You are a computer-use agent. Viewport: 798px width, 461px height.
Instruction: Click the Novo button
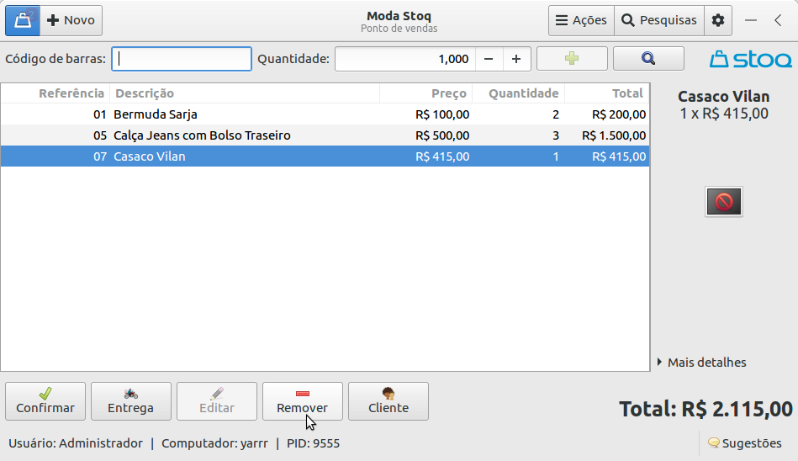tap(71, 20)
